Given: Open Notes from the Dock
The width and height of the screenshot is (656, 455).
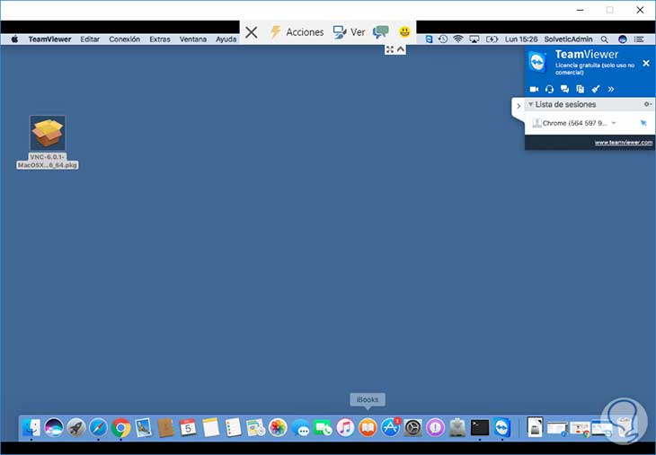Looking at the screenshot, I should pyautogui.click(x=211, y=427).
